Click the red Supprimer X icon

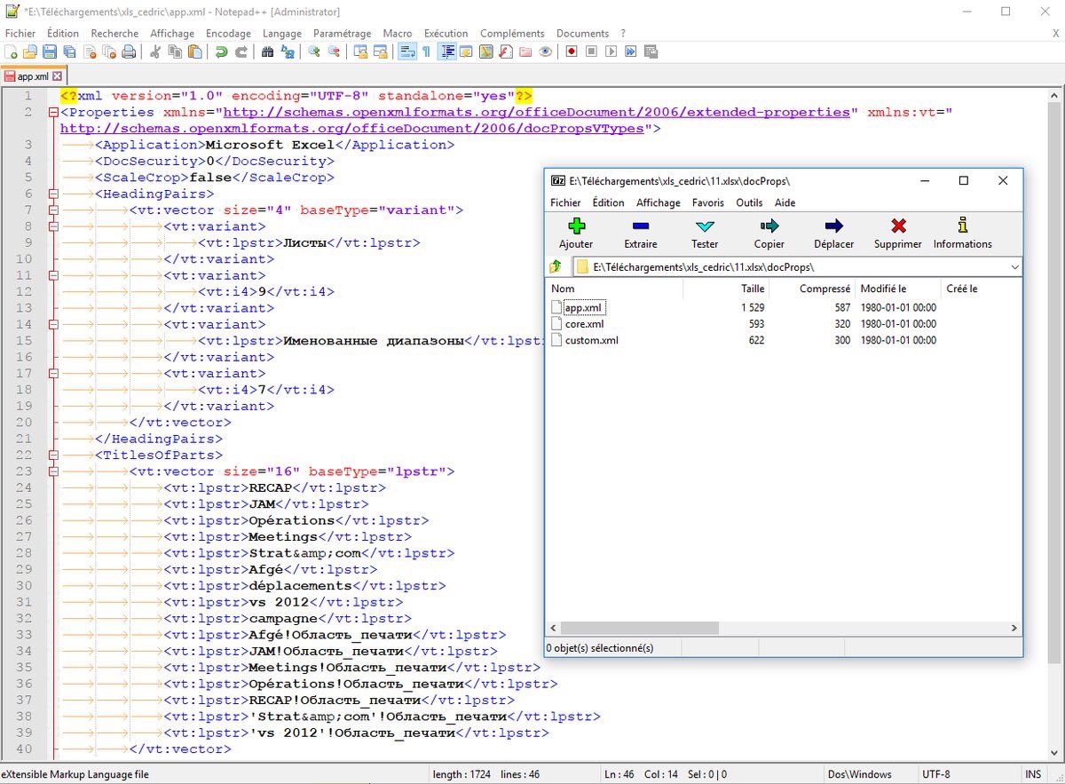[x=898, y=227]
